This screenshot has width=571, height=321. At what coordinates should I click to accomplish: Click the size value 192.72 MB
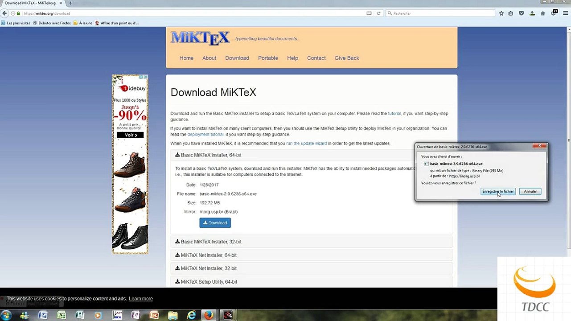(x=210, y=203)
